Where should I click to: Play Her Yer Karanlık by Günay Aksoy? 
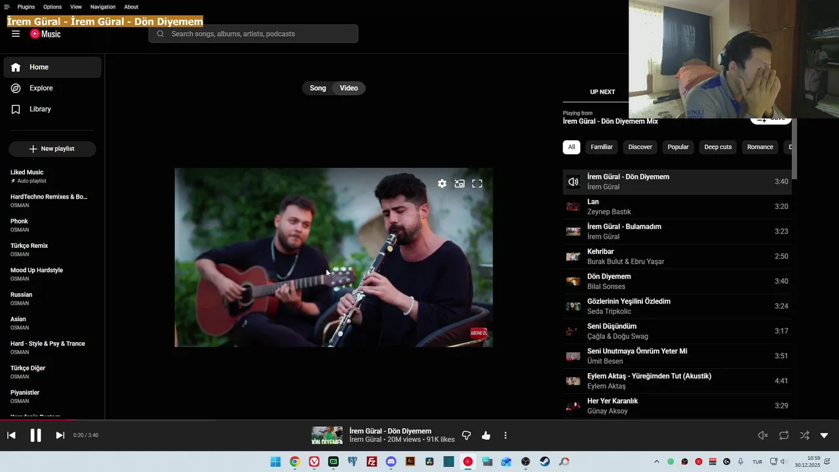(677, 406)
